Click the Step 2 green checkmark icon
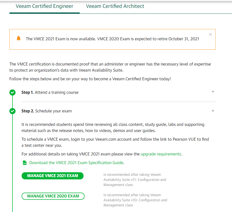232x212 pixels. click(x=12, y=111)
